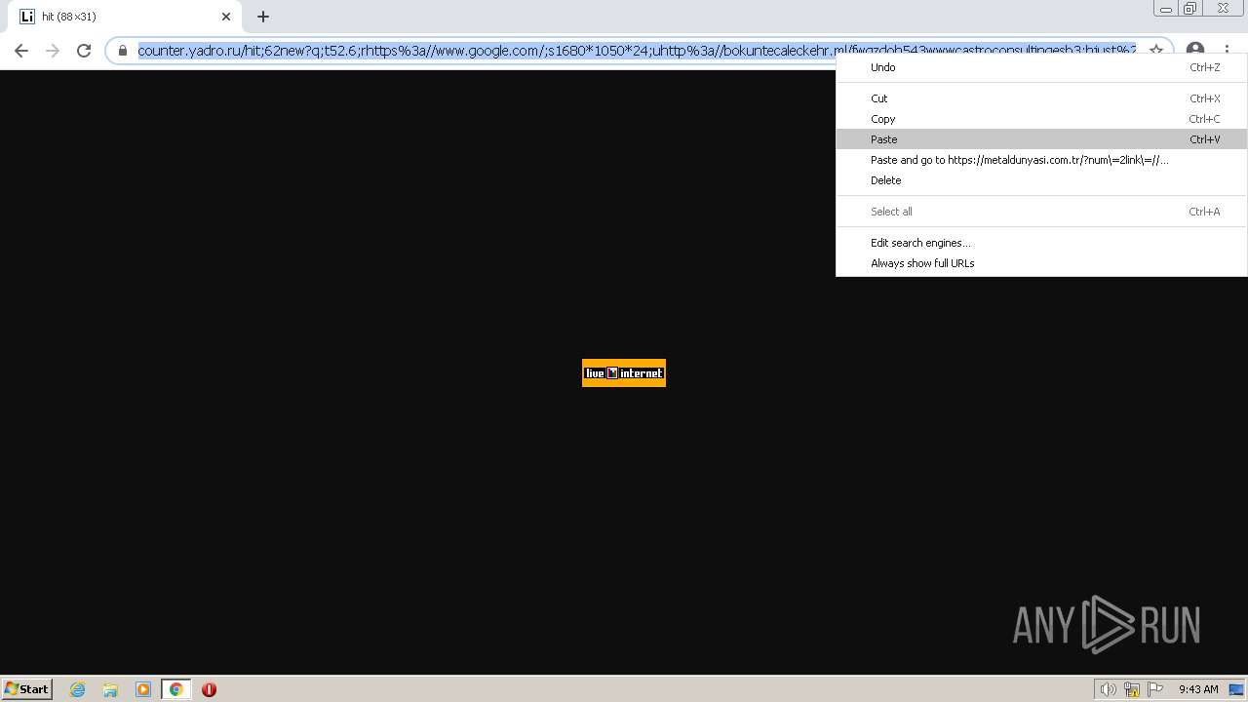Click the selected URL in the address bar

click(x=637, y=51)
